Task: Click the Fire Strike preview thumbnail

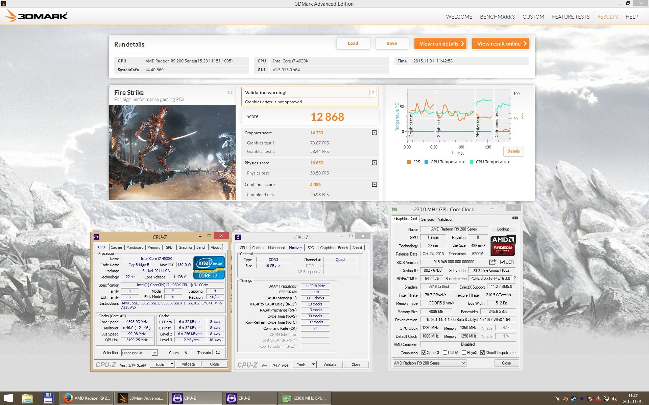Action: (x=172, y=152)
